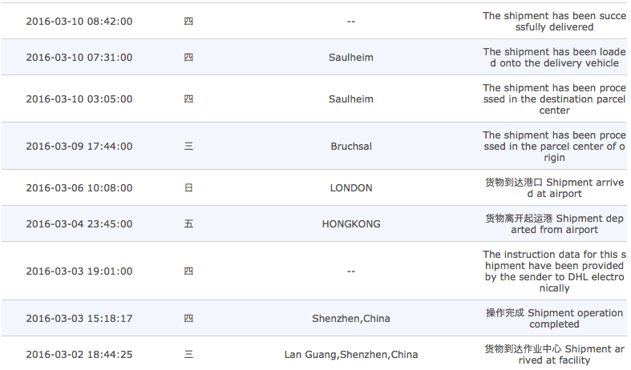The width and height of the screenshot is (631, 370).
Task: Select the Shenzhen,China location cell
Action: point(351,319)
